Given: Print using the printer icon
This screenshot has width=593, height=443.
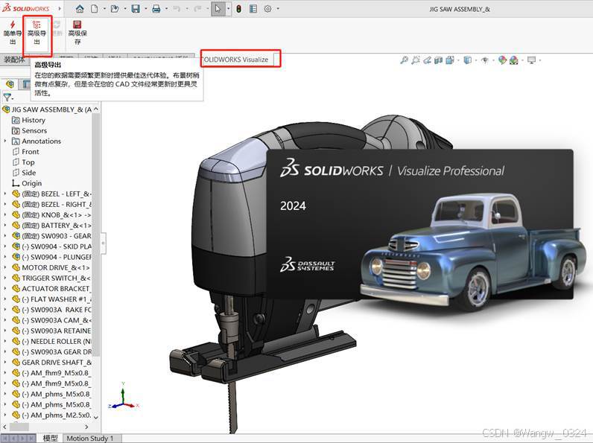Looking at the screenshot, I should 156,9.
